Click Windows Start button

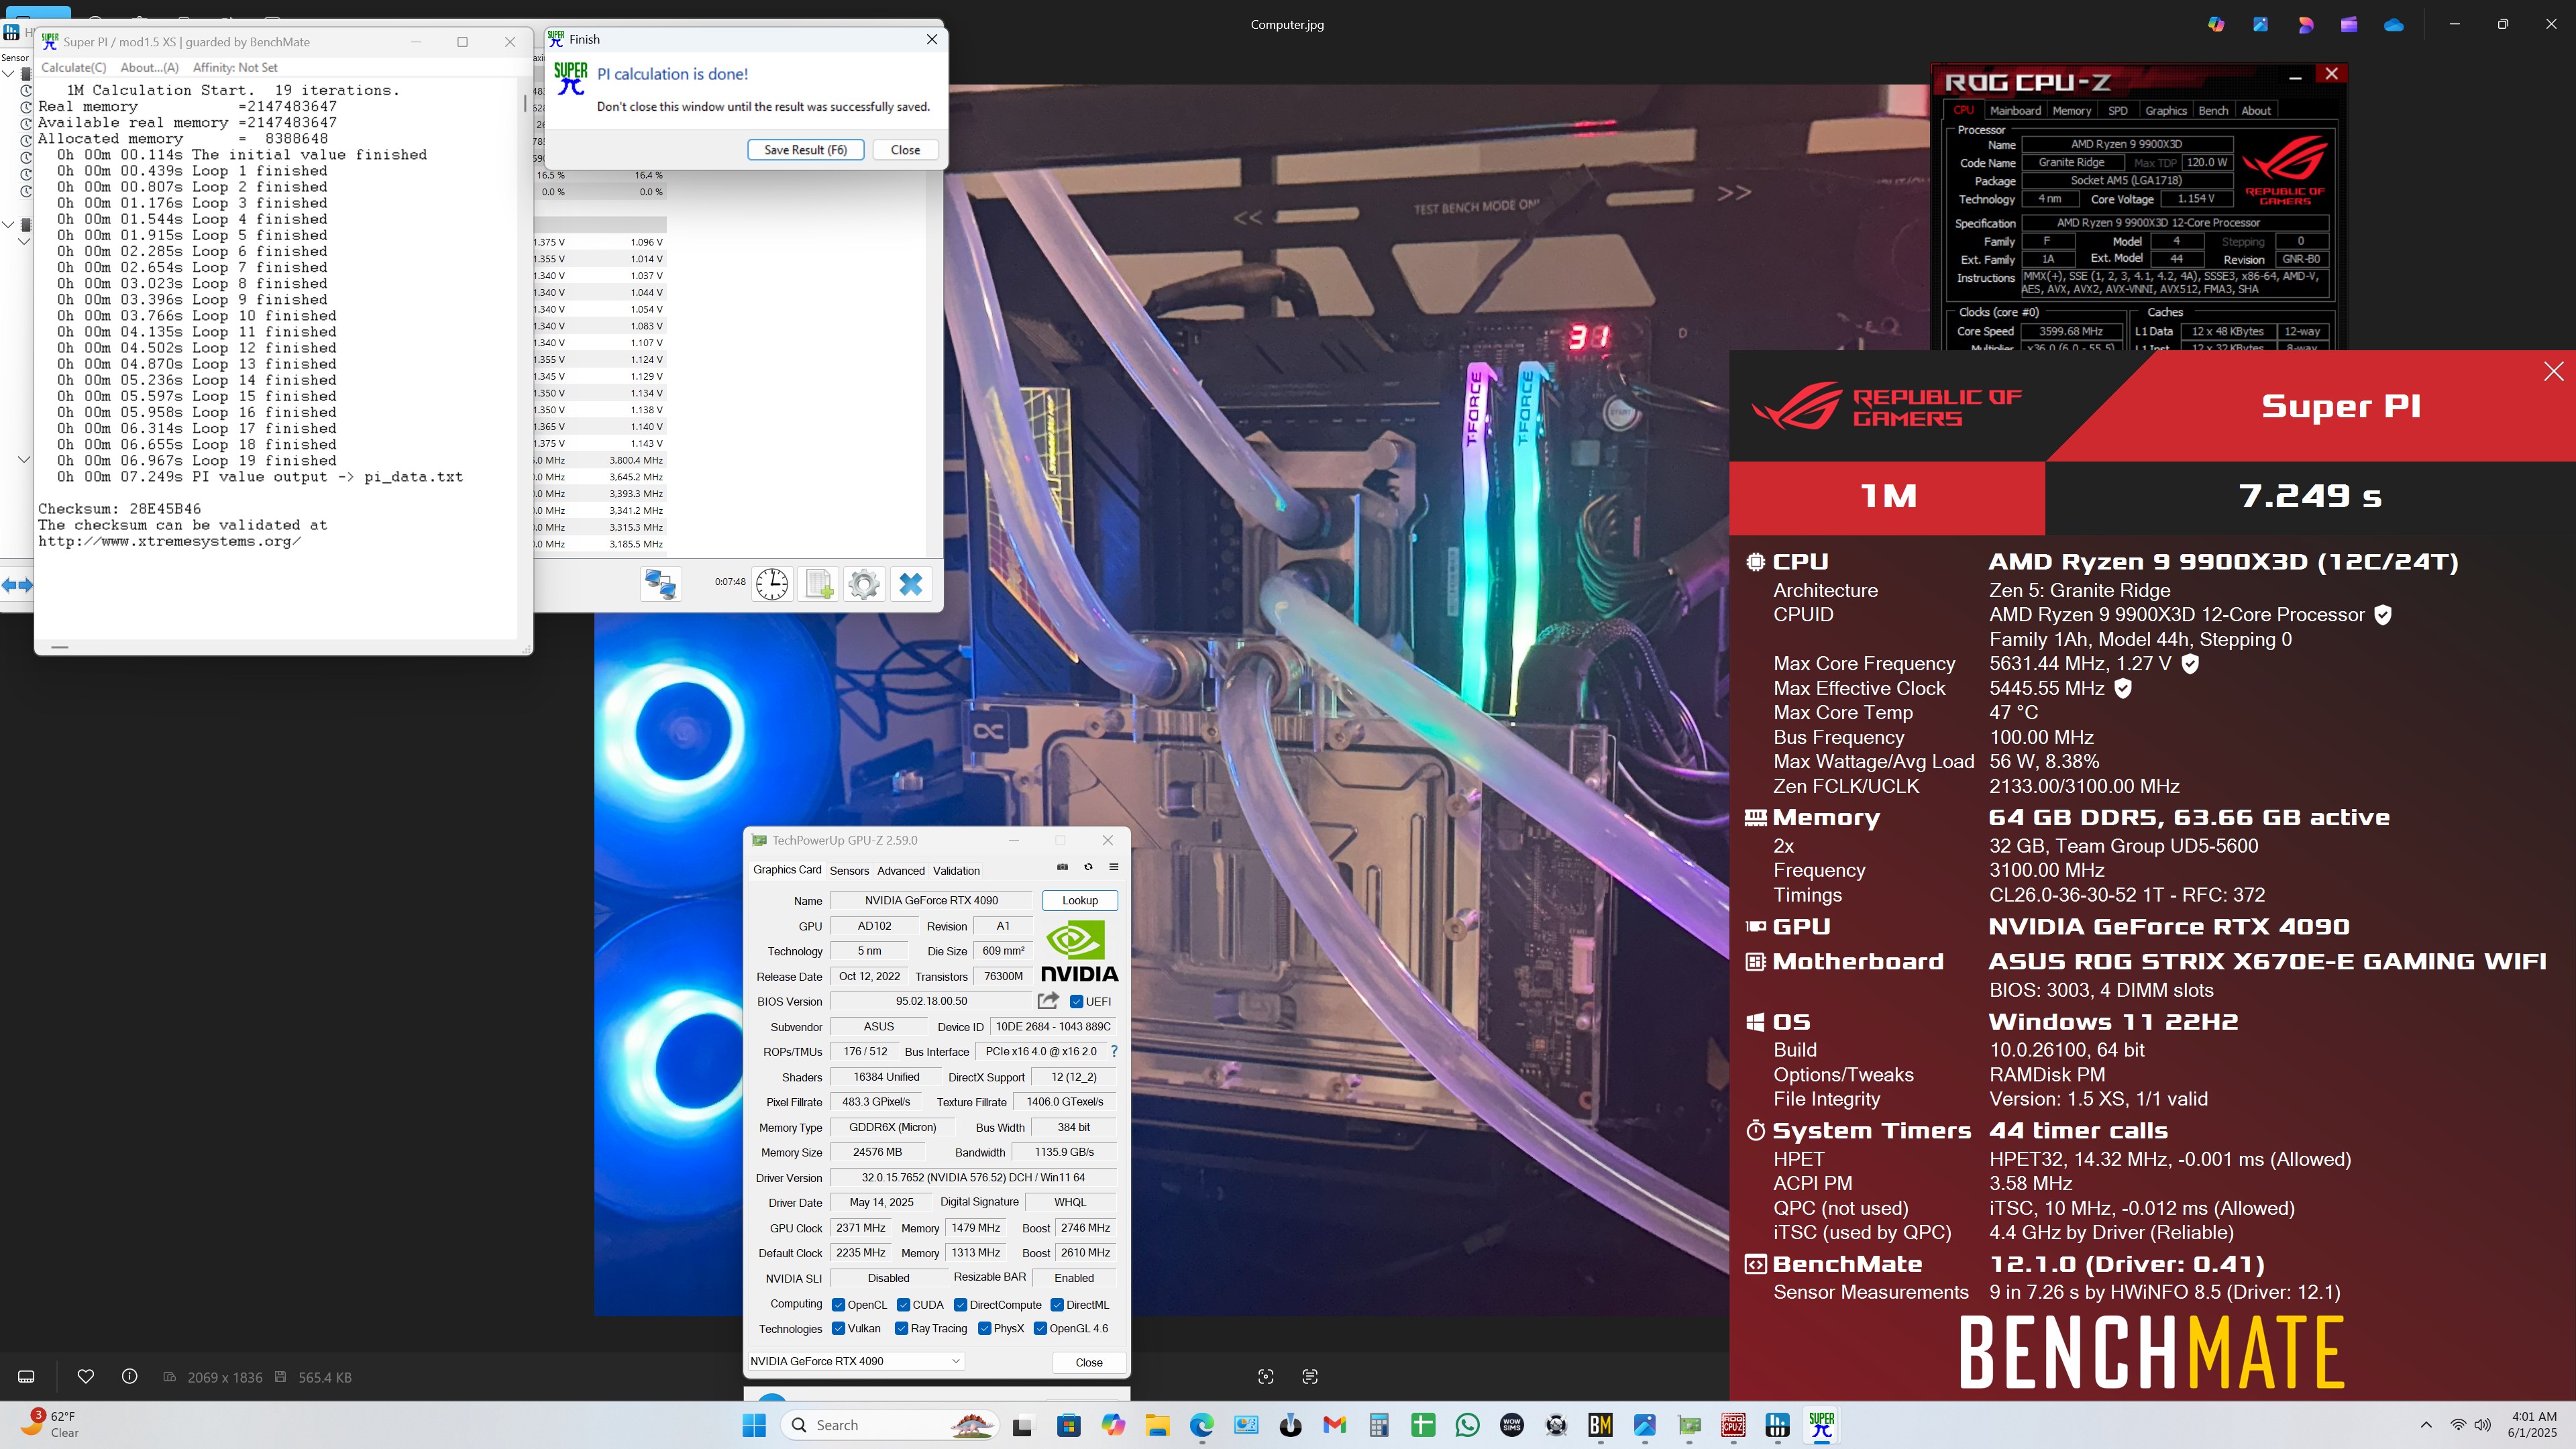click(754, 1425)
